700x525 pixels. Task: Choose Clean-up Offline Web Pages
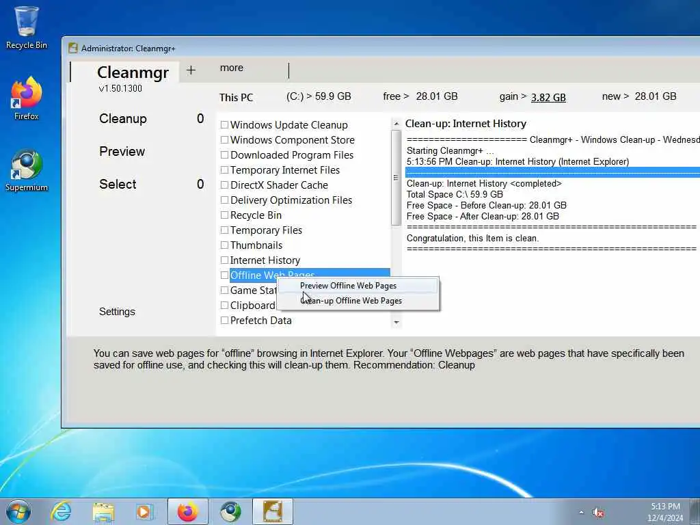[358, 301]
